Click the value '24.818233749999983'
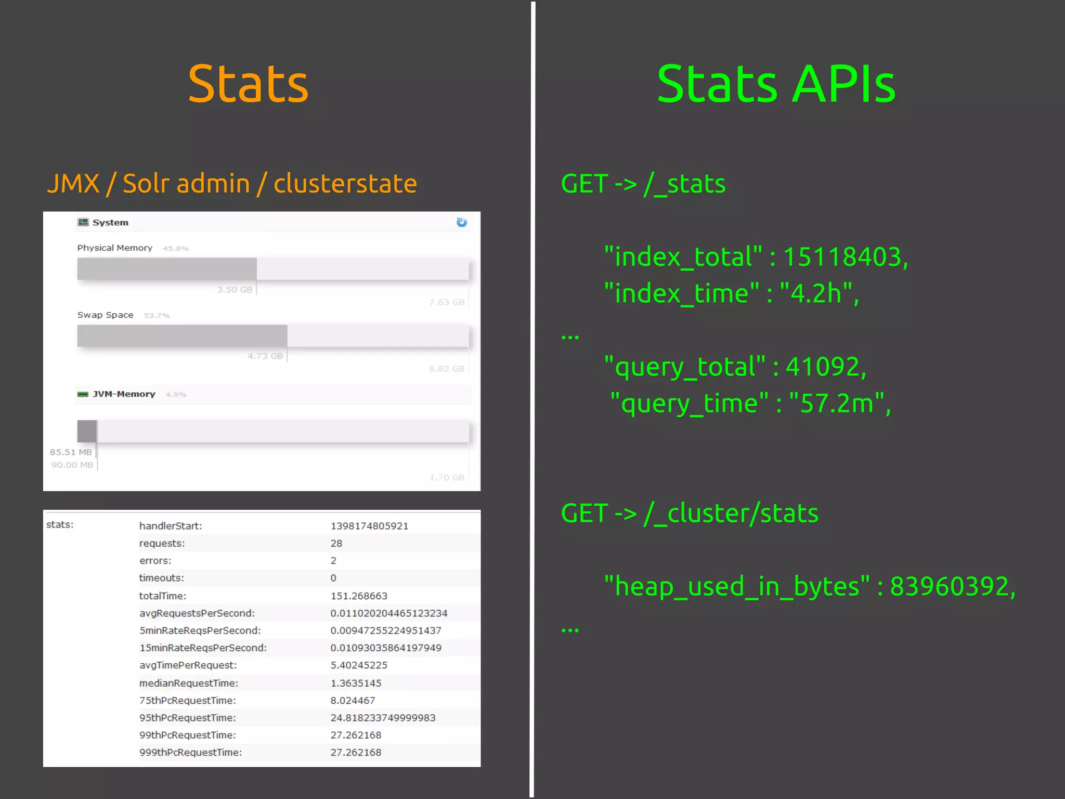This screenshot has width=1065, height=799. (x=383, y=718)
